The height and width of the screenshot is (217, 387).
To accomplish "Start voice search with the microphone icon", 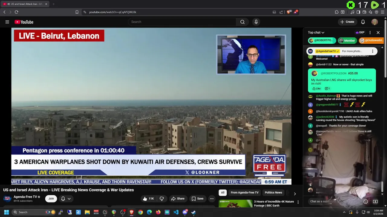I will point(256,22).
